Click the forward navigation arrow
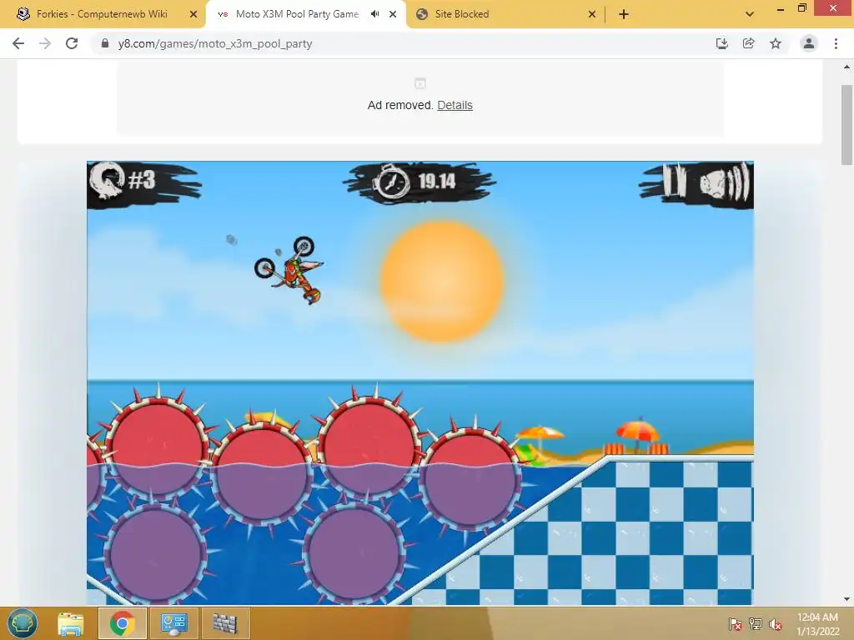This screenshot has height=640, width=854. [45, 43]
